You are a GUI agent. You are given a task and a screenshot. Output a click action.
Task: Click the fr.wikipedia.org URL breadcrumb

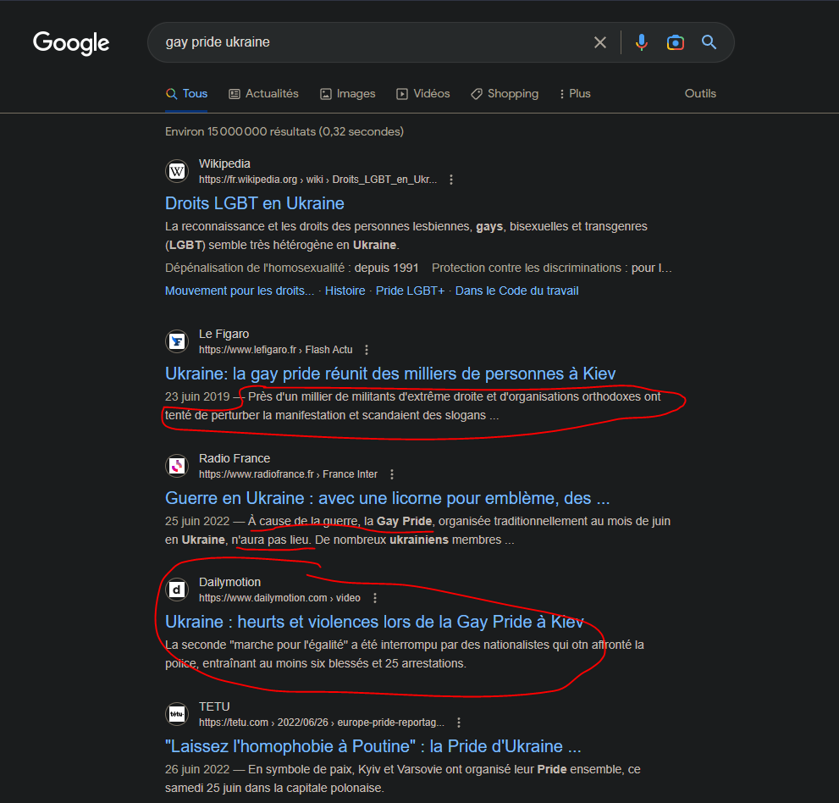pos(317,180)
